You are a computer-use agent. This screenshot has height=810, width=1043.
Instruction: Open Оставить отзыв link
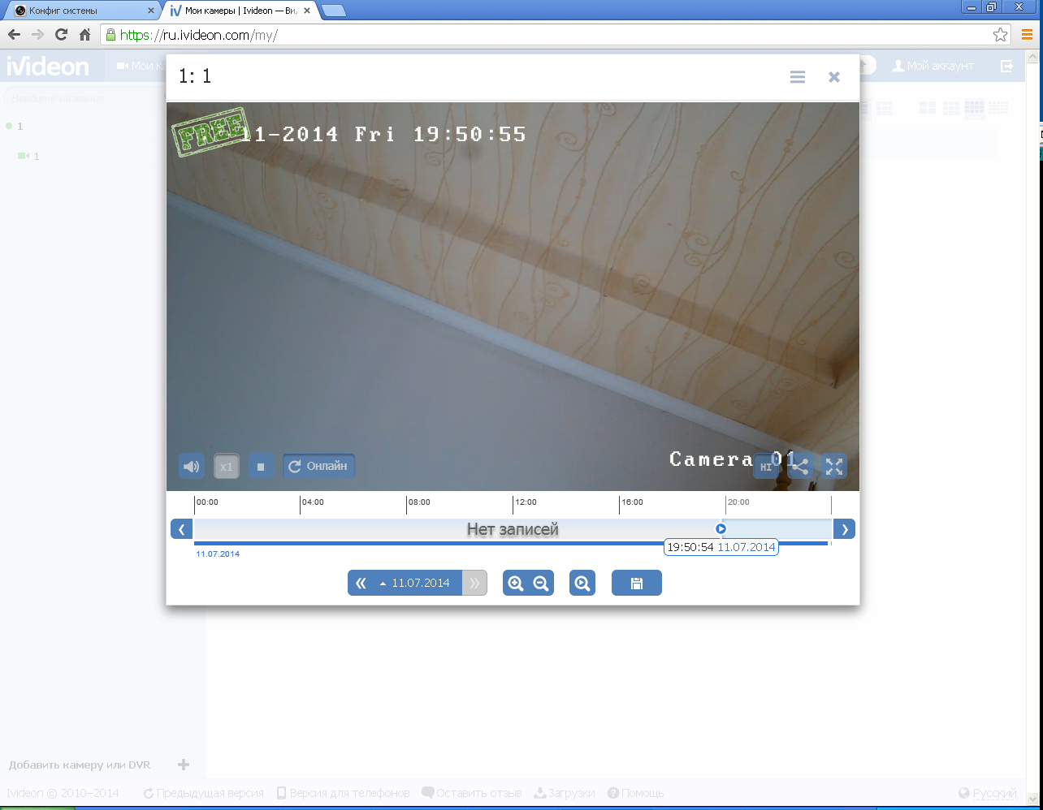(472, 793)
